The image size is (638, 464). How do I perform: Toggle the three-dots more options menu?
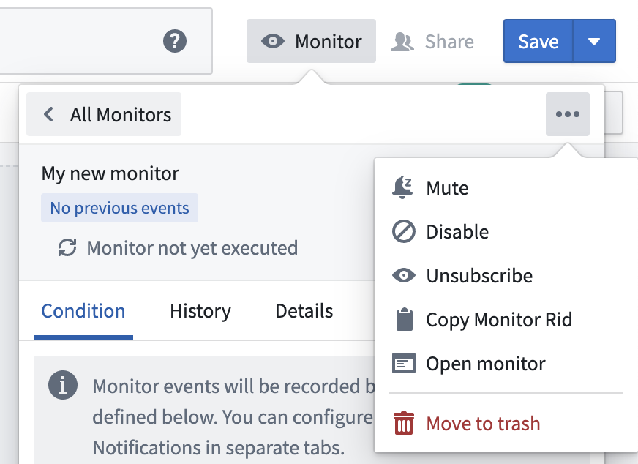pos(568,114)
